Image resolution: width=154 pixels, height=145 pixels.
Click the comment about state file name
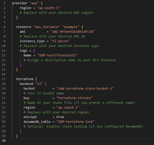click(x=79, y=103)
